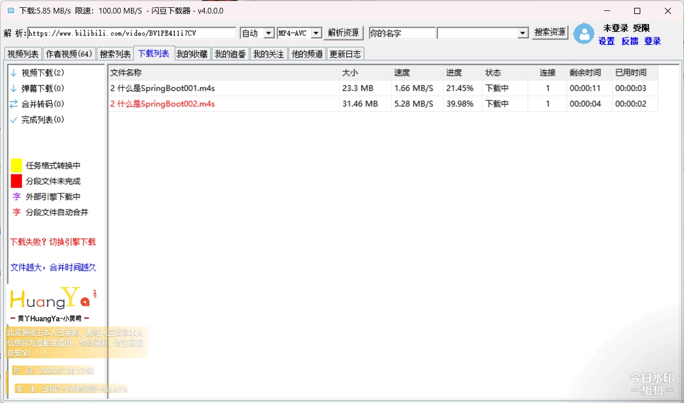Open the 更新日志 tab
This screenshot has height=403, width=684.
pos(345,54)
